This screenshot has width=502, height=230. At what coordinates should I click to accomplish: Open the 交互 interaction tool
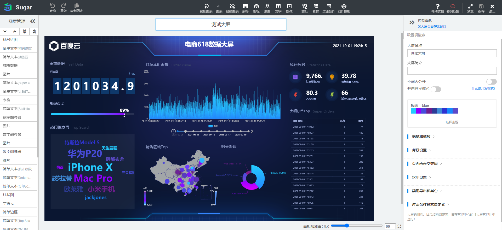tap(305, 8)
